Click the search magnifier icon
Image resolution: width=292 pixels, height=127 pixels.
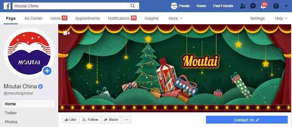point(133,6)
